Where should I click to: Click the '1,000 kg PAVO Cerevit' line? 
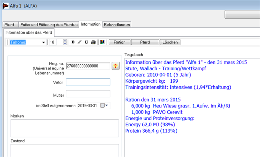[157, 112]
